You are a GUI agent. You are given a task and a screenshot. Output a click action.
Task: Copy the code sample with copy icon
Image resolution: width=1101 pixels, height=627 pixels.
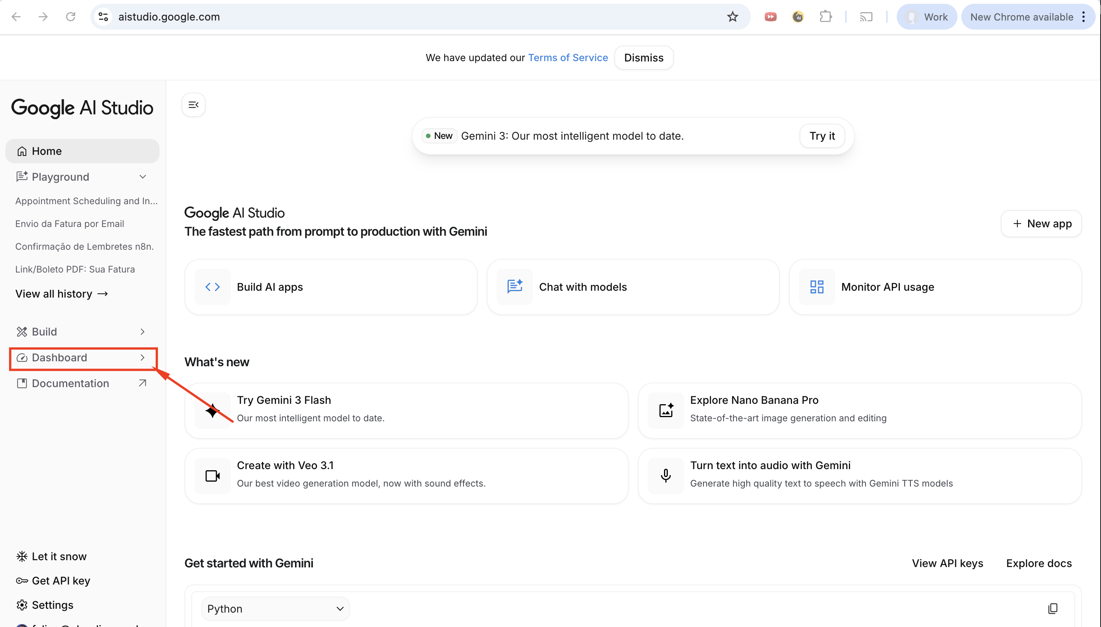point(1052,608)
